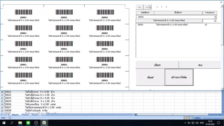Open the notification center icon
Viewport: 224px width, 126px height.
(x=218, y=123)
